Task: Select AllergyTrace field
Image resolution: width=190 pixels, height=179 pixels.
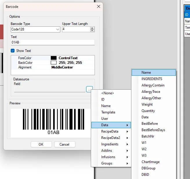Action: pyautogui.click(x=154, y=92)
